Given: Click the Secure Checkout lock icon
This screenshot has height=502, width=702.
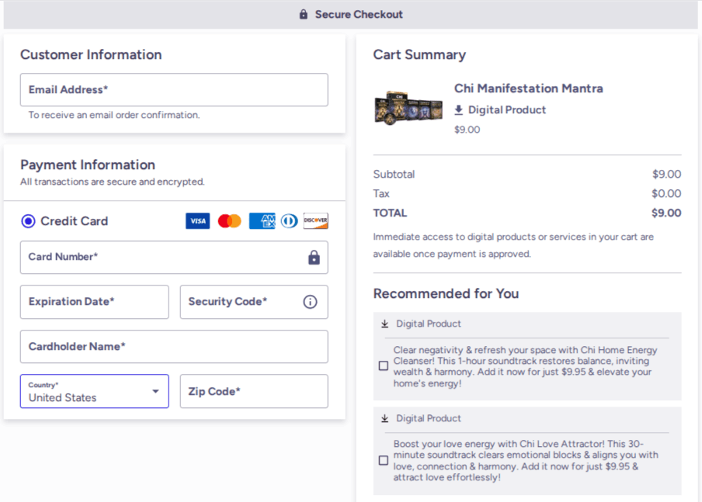Looking at the screenshot, I should click(304, 15).
